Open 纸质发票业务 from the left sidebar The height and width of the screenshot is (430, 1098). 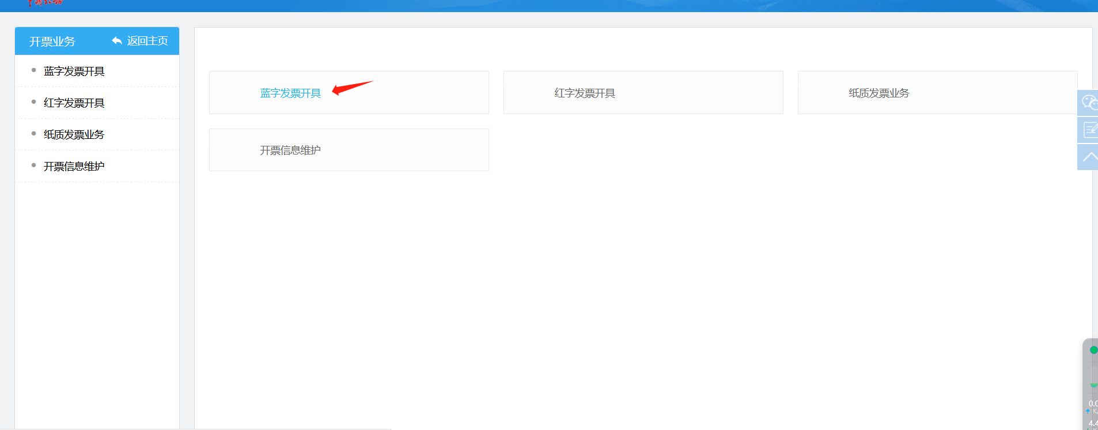pyautogui.click(x=74, y=135)
